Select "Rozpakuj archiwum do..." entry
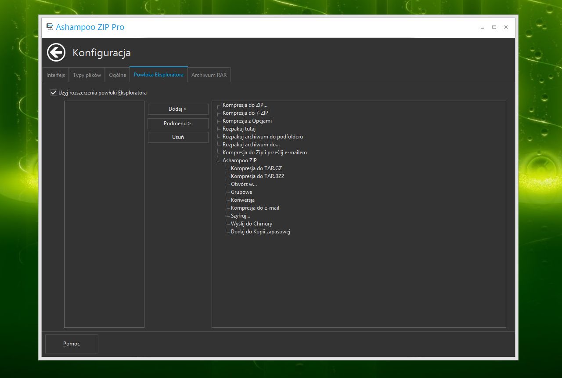Viewport: 562px width, 378px height. (251, 145)
